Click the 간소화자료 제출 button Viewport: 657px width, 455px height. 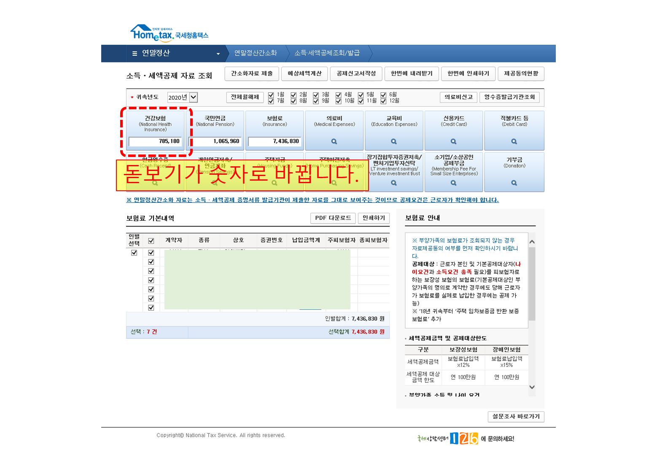(x=252, y=73)
